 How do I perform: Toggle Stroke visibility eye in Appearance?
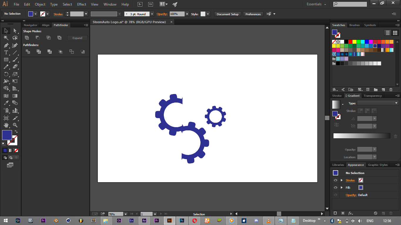(336, 180)
